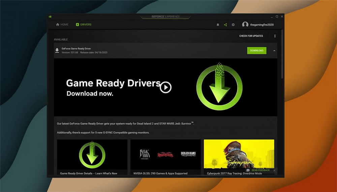The width and height of the screenshot is (337, 192).
Task: Click the green share icon
Action: click(x=225, y=25)
